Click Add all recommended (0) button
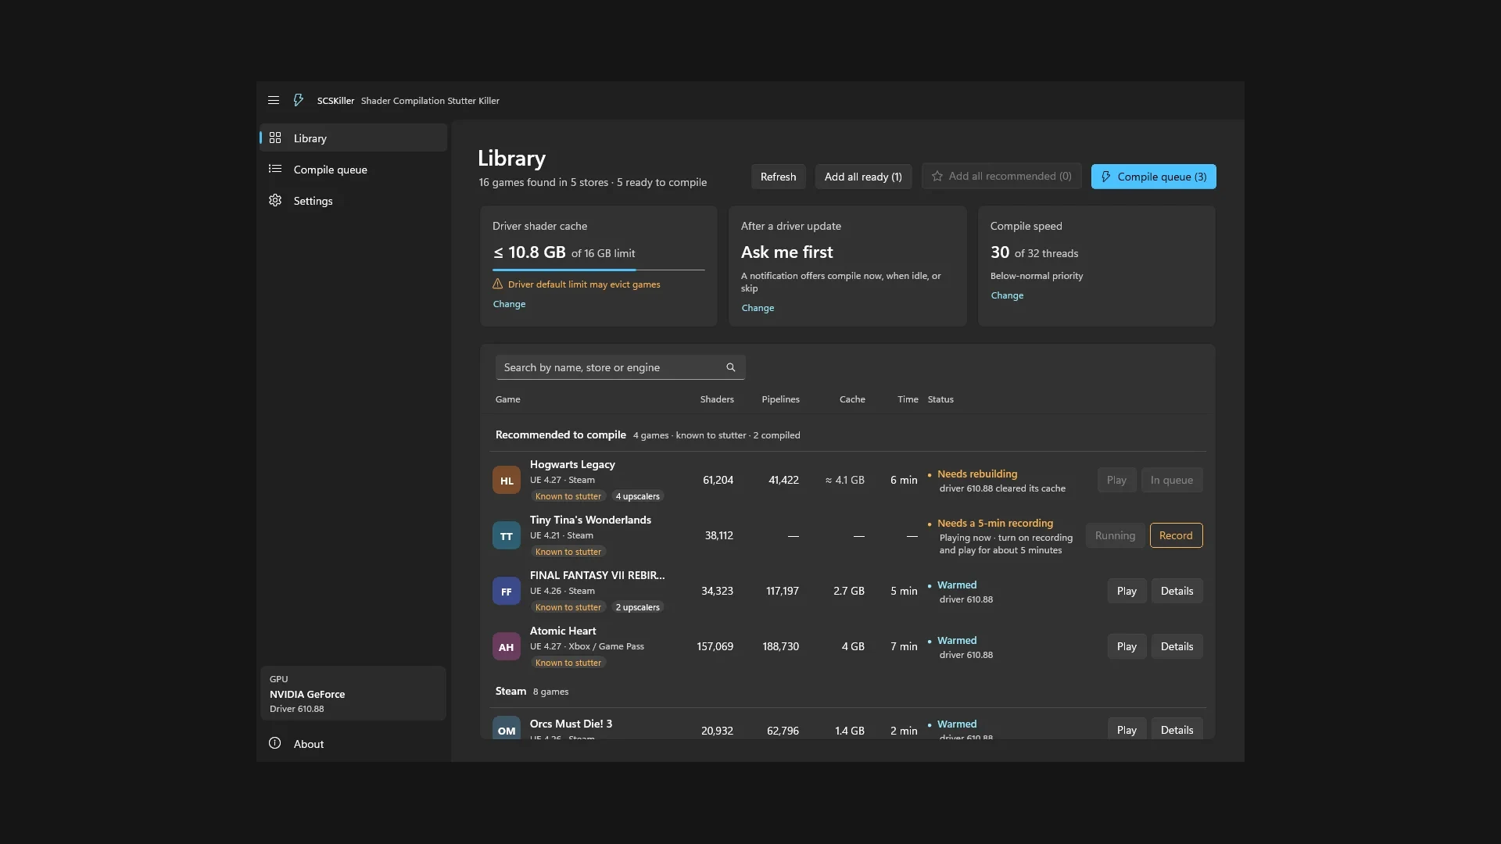This screenshot has width=1501, height=844. [x=1001, y=176]
